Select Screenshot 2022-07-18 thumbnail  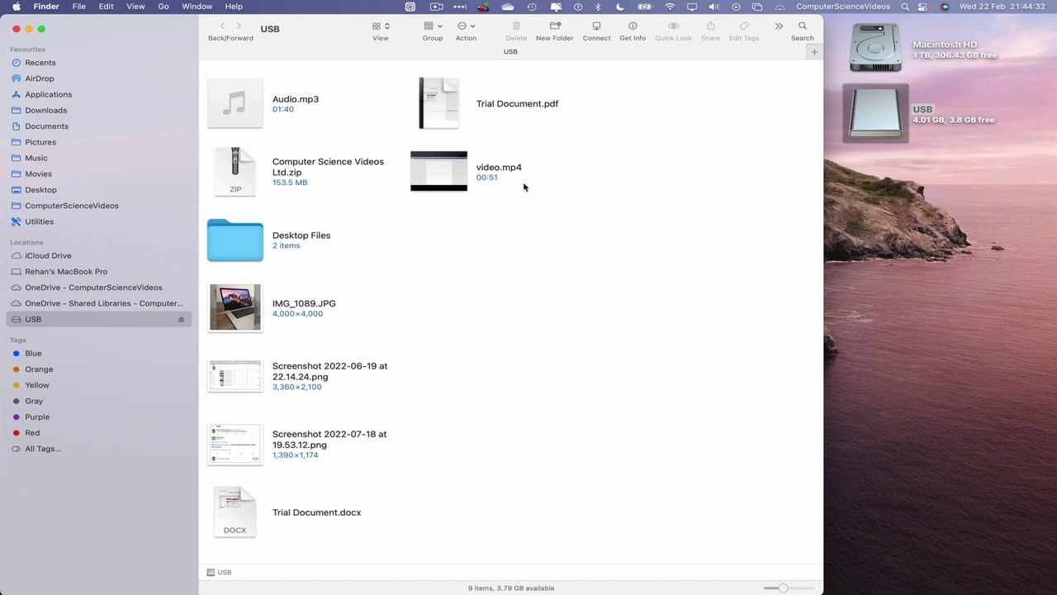click(x=235, y=445)
